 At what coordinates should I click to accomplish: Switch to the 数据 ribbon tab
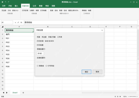[x=41, y=6]
